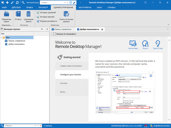Select Configure your Session step

coord(72,75)
